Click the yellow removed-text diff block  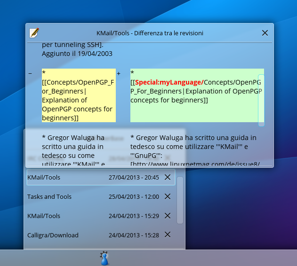pos(79,95)
